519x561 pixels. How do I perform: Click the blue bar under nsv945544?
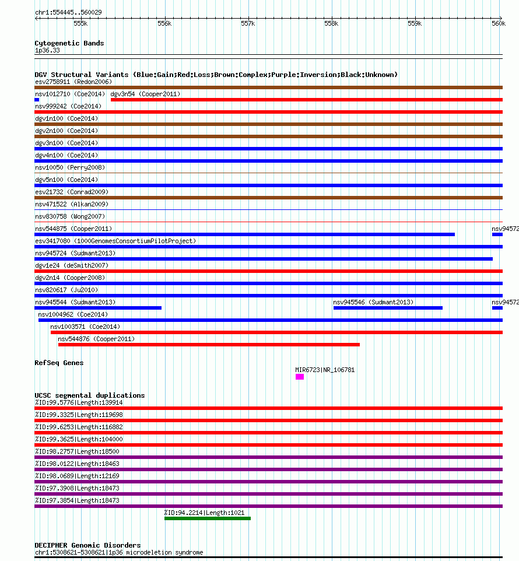pyautogui.click(x=98, y=308)
